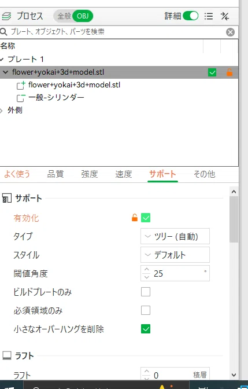Open the 強度 tab
The width and height of the screenshot is (248, 389).
(x=90, y=174)
